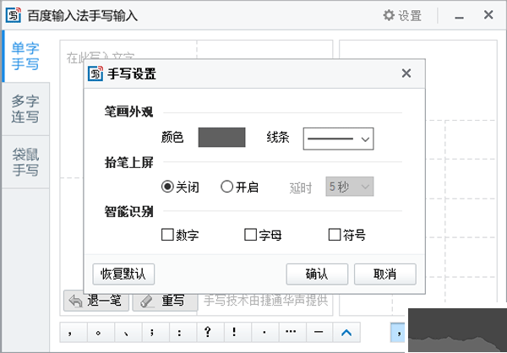Insert the semicolon punctuation key
This screenshot has width=507, height=353.
coord(155,332)
